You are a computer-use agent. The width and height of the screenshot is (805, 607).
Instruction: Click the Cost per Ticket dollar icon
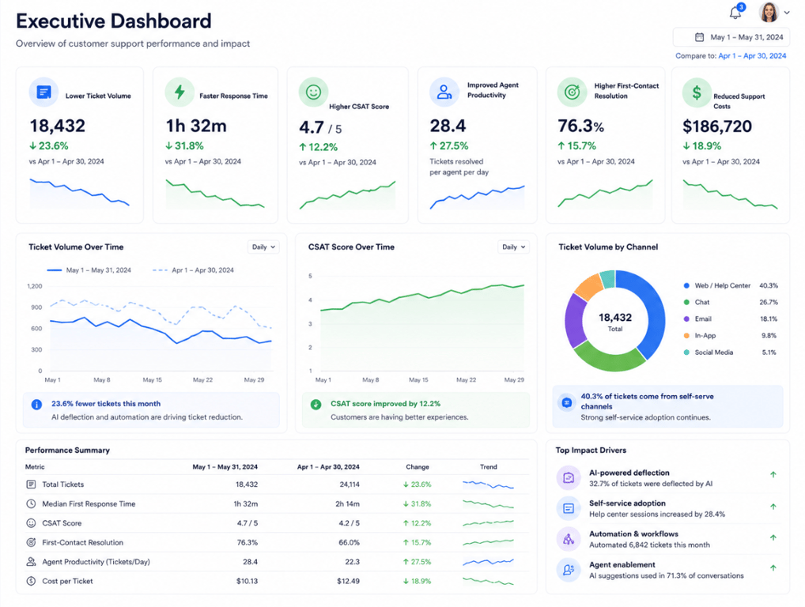click(x=31, y=581)
